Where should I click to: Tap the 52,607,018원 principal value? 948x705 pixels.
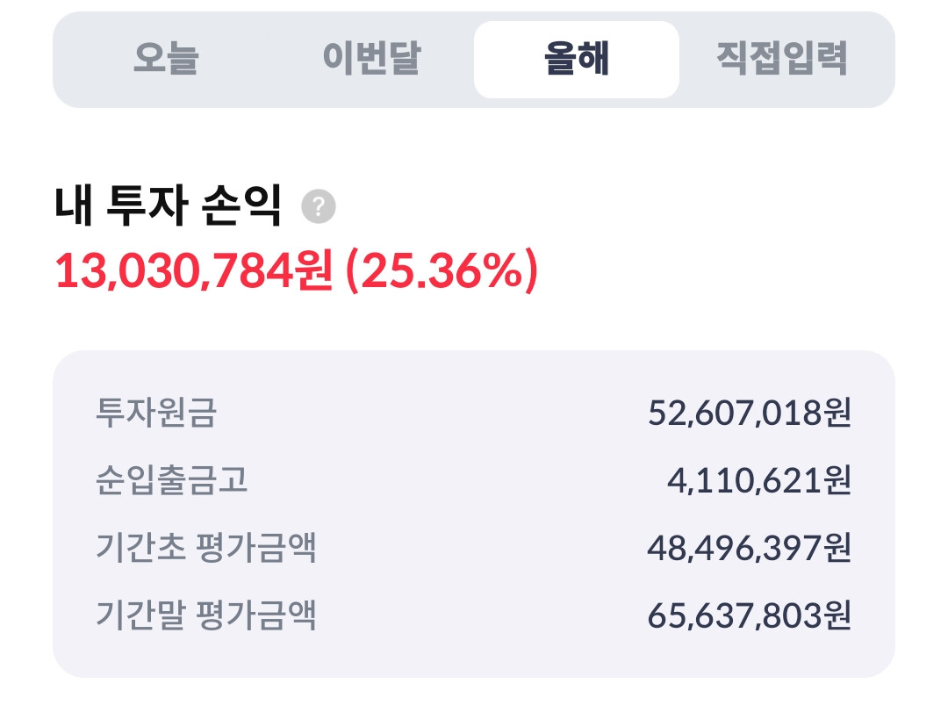click(750, 412)
